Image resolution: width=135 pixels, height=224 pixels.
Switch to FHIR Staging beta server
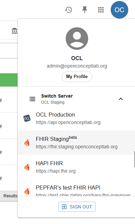point(77,143)
